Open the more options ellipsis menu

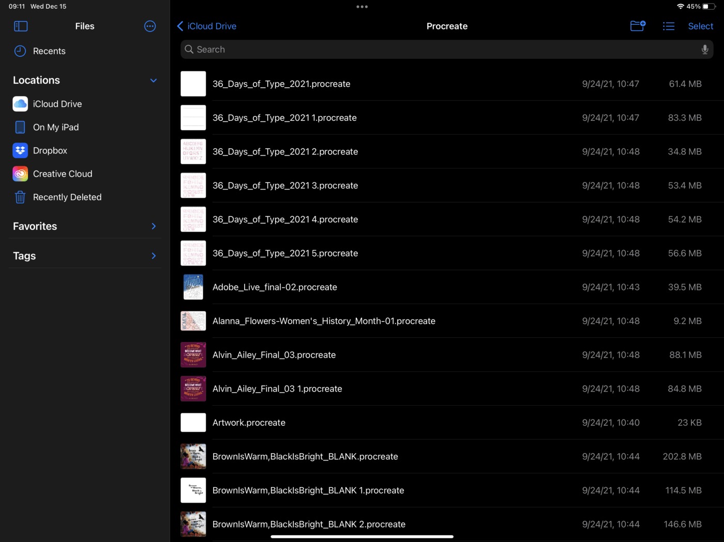[x=150, y=26]
